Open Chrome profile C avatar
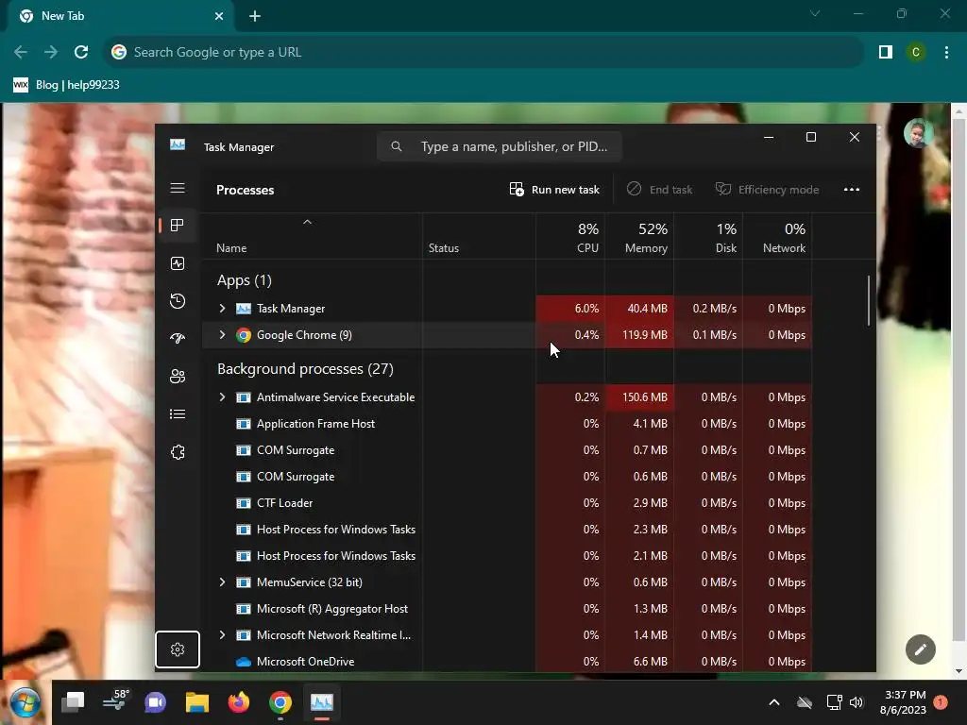The width and height of the screenshot is (967, 725). [916, 53]
